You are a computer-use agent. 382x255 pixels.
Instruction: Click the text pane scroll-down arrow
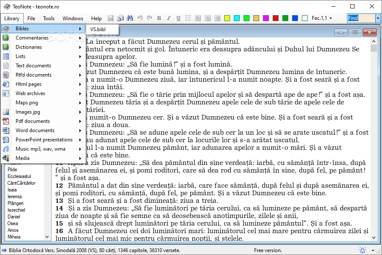tap(374, 238)
